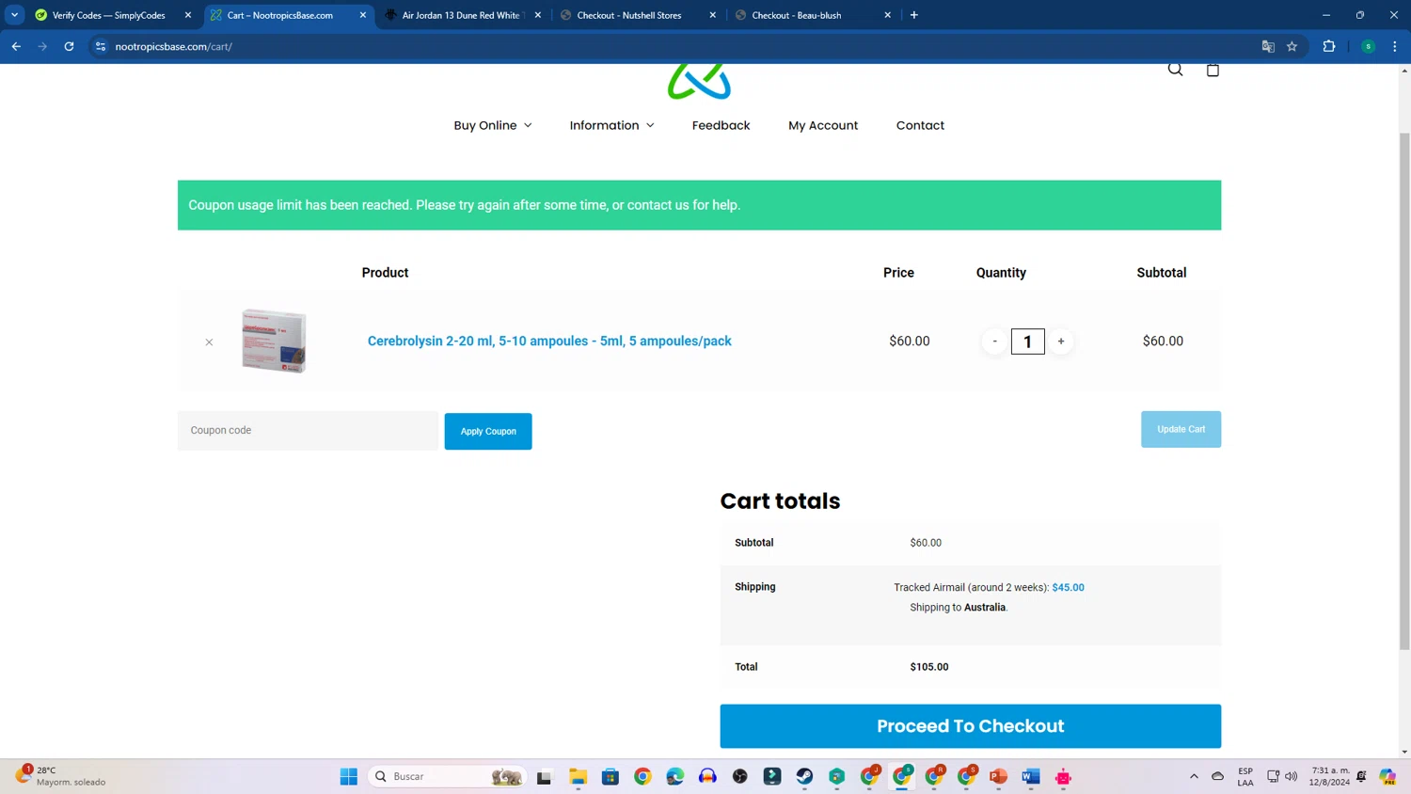Viewport: 1411px width, 794px height.
Task: Open the site information icon in address bar
Action: point(101,46)
